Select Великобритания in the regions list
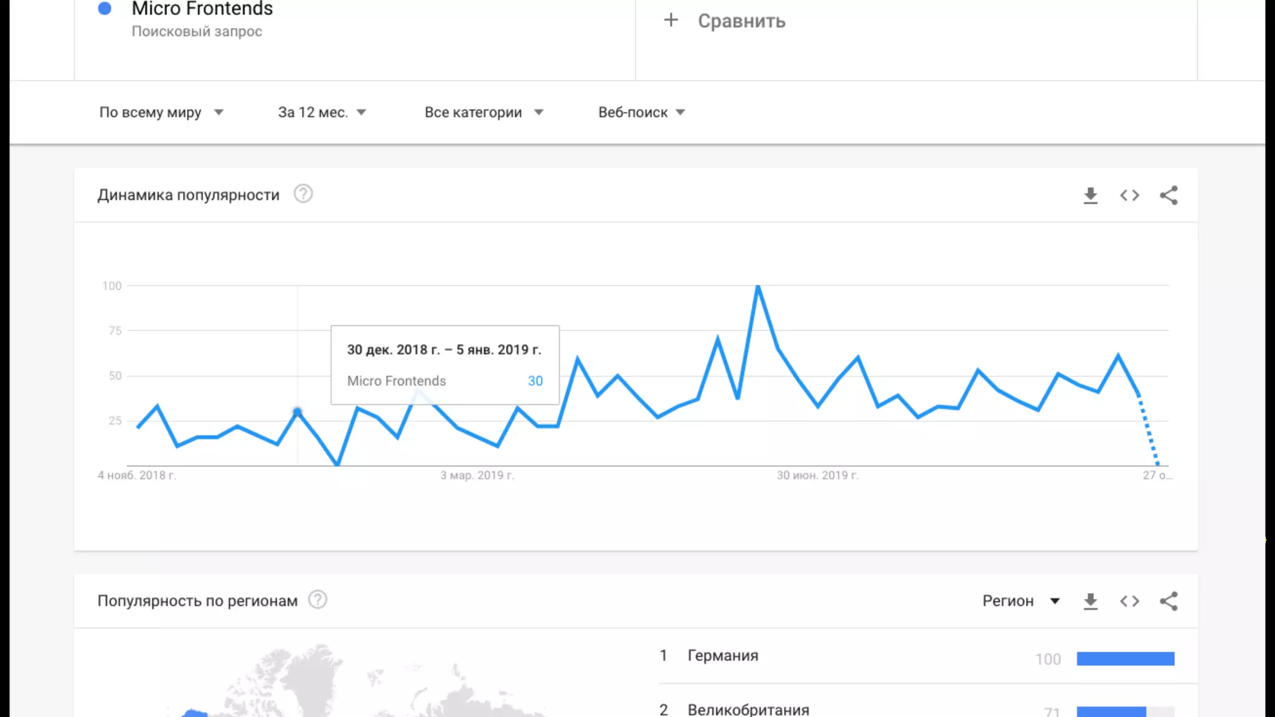Screen dimensions: 1275x717 748,710
